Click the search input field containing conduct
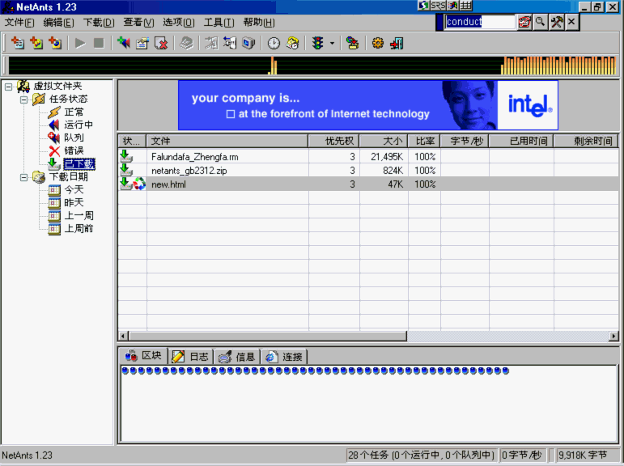The image size is (624, 466). [x=479, y=23]
